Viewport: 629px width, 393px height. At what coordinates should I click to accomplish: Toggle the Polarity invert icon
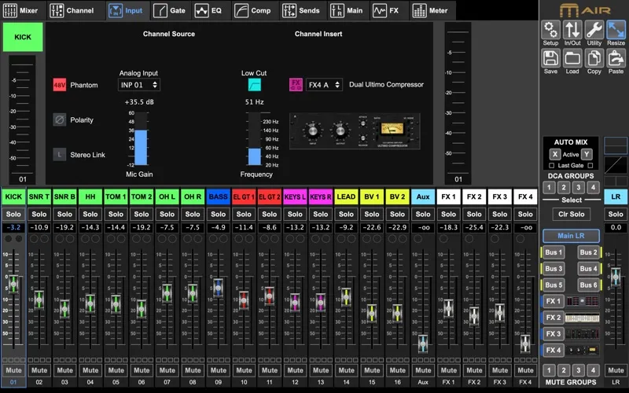click(x=60, y=119)
